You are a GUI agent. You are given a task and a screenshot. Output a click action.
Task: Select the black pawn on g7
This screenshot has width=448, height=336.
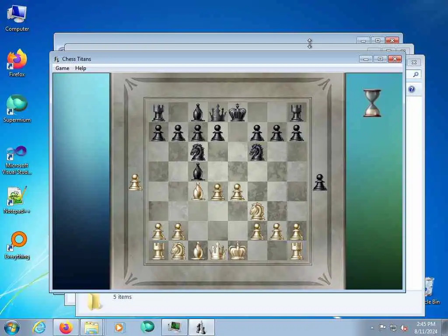pos(276,133)
